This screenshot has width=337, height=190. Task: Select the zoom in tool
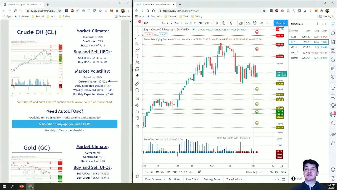[137, 90]
